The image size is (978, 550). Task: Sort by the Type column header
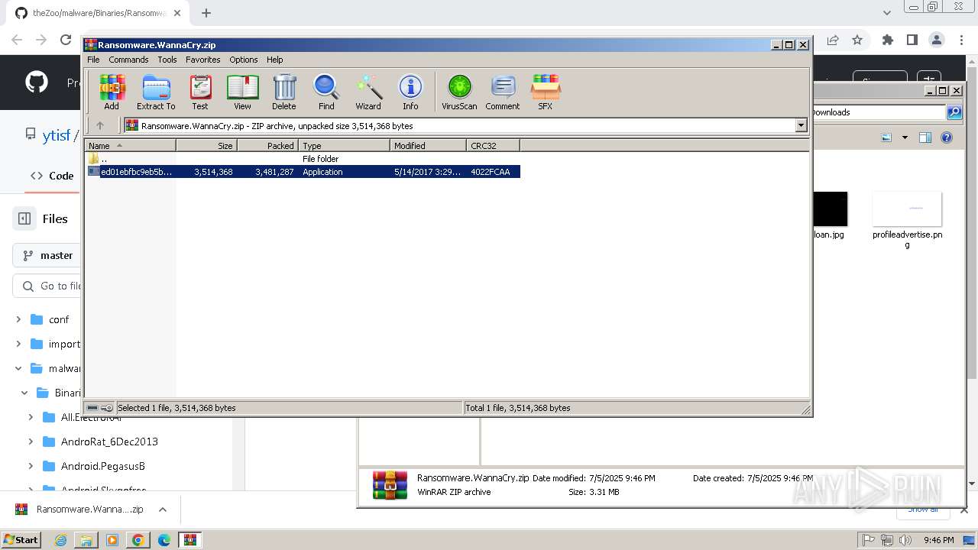coord(345,145)
